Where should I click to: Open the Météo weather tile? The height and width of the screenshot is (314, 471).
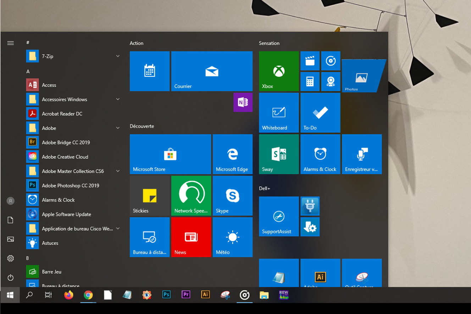pyautogui.click(x=233, y=237)
